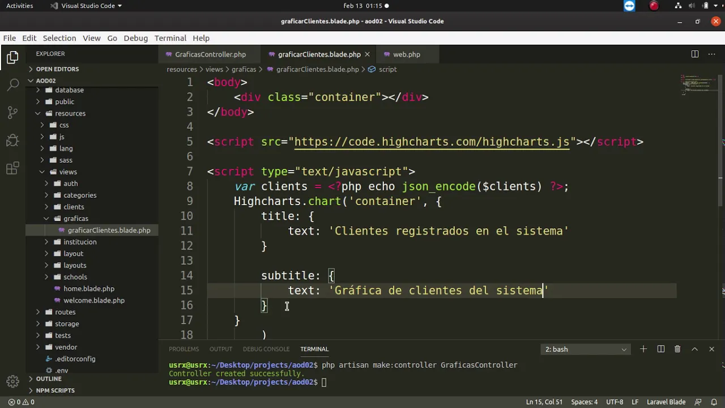The width and height of the screenshot is (725, 408).
Task: Open the editor More Actions ellipsis
Action: 712,54
